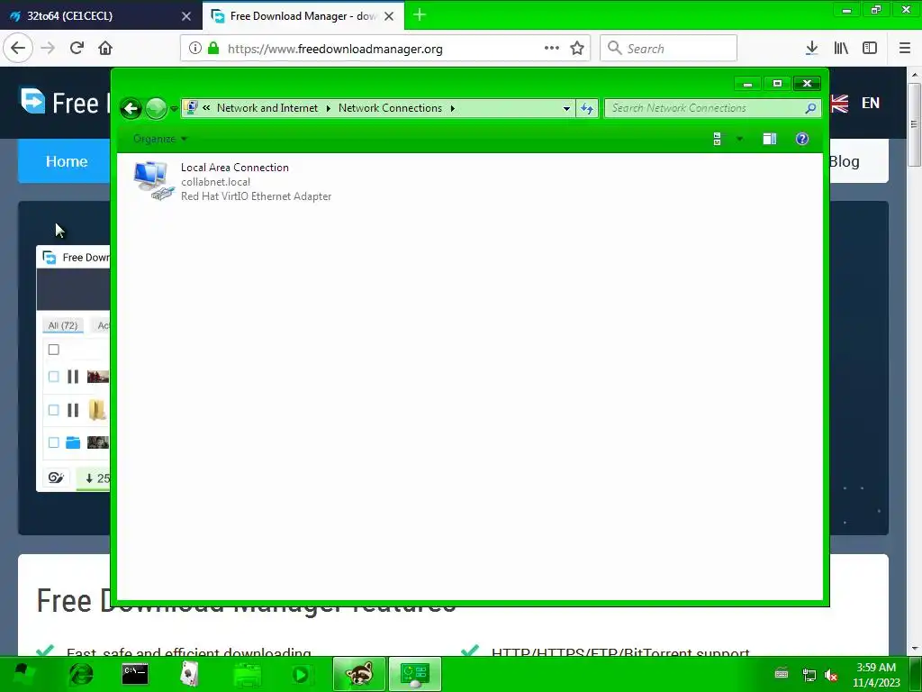This screenshot has height=692, width=922.
Task: Go forward in Firefox browser
Action: click(x=48, y=49)
